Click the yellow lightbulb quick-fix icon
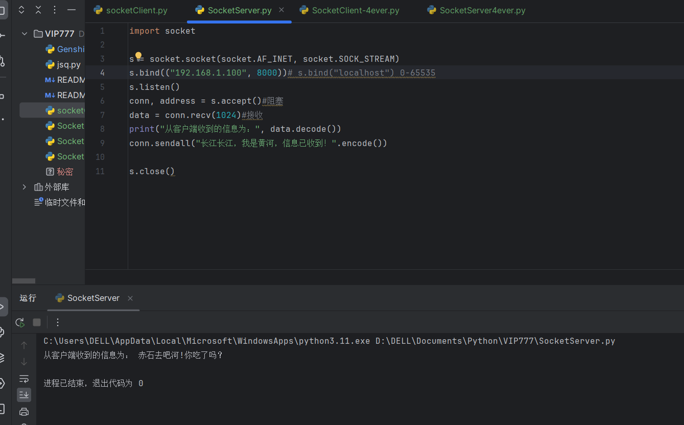 click(138, 56)
